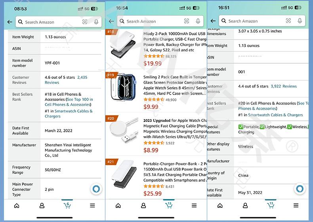This screenshot has height=222, width=313.
Task: Open #21 Portable Charger Power Bank listing
Action: pos(175,172)
